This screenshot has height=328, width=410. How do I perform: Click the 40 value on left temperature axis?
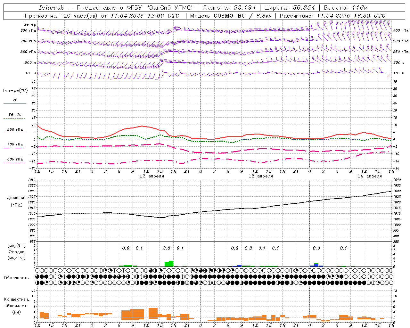[34, 81]
